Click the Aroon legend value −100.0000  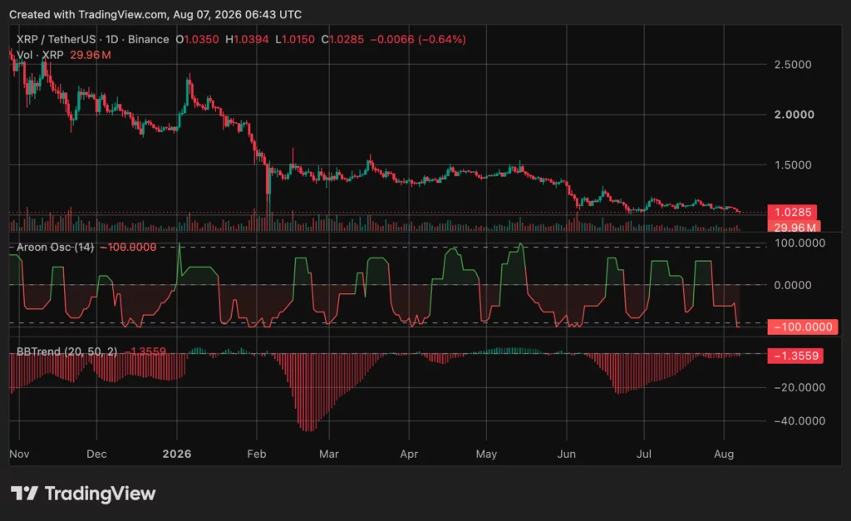coord(129,247)
